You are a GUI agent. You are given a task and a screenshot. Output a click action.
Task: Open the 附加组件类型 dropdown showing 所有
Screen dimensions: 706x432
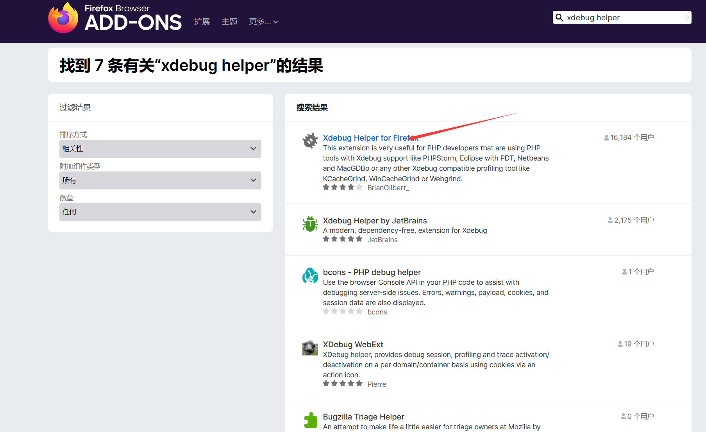click(160, 180)
